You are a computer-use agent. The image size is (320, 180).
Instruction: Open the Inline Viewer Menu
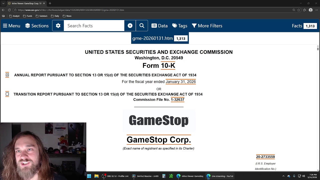11,26
